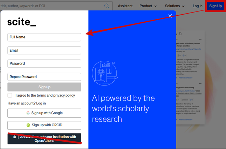Open the privacy policy link
The image size is (226, 149).
coord(64,95)
